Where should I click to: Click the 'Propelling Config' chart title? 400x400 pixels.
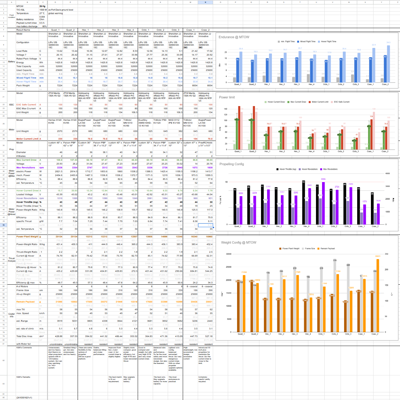232,164
